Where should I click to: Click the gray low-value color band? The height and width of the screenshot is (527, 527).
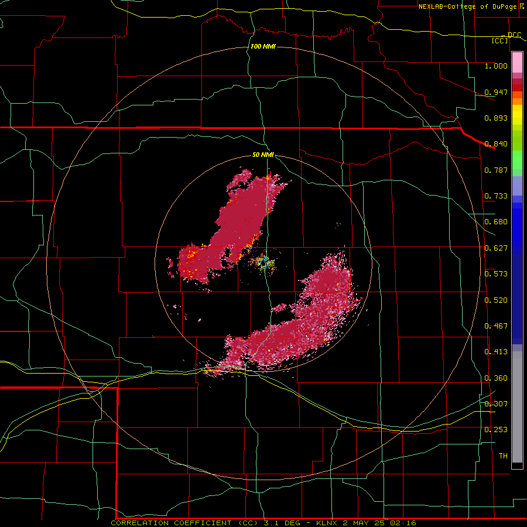point(517,407)
